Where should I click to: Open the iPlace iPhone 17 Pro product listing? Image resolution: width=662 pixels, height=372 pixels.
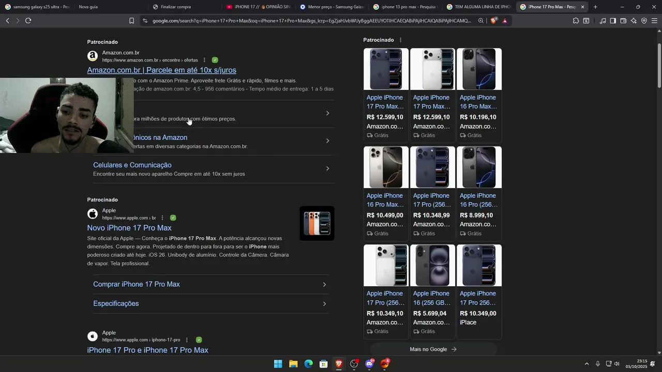[479, 291]
